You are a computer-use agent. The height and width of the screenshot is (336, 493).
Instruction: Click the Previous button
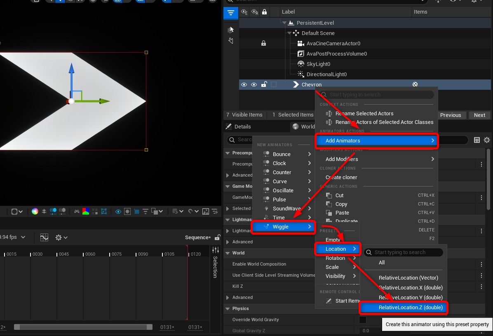(x=450, y=115)
